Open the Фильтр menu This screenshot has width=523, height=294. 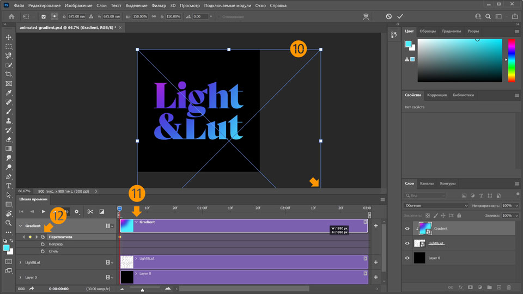tap(159, 5)
